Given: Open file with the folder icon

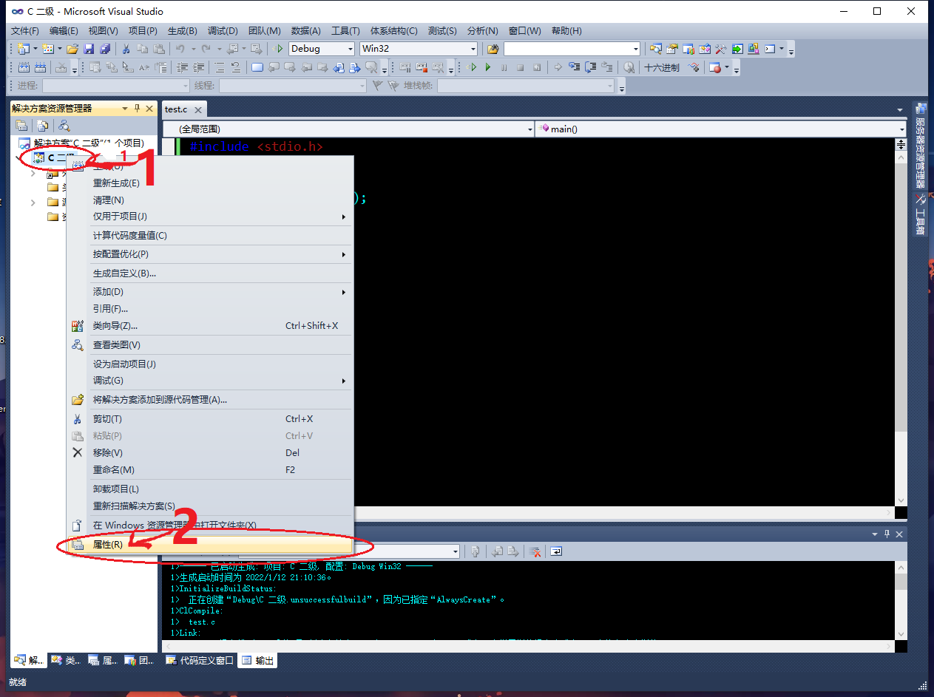Looking at the screenshot, I should pyautogui.click(x=72, y=49).
